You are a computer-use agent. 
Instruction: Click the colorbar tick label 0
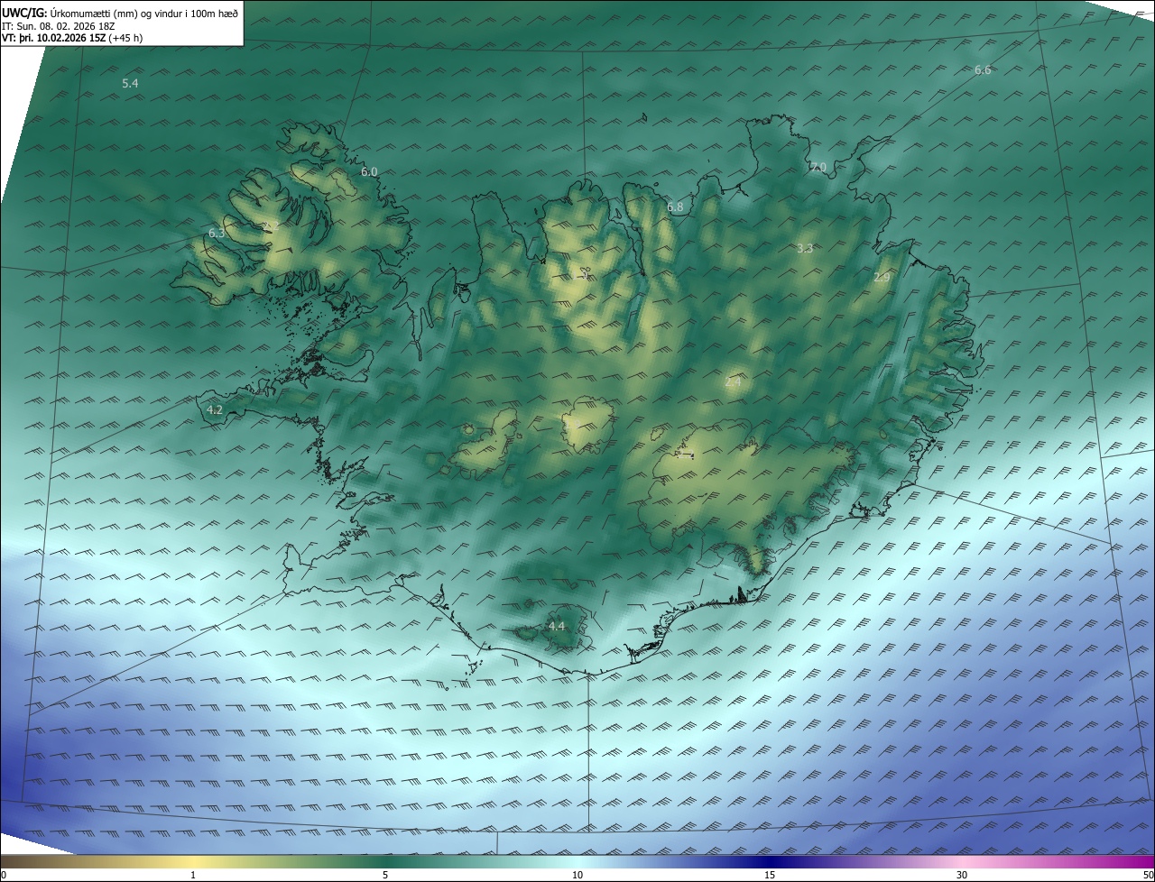pyautogui.click(x=4, y=875)
